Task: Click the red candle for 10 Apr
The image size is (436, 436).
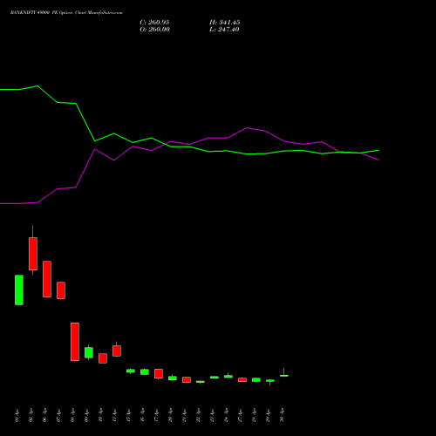Action: tap(103, 358)
